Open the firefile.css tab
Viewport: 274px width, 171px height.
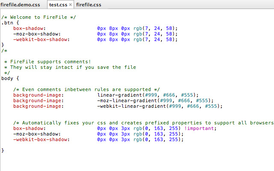89,5
